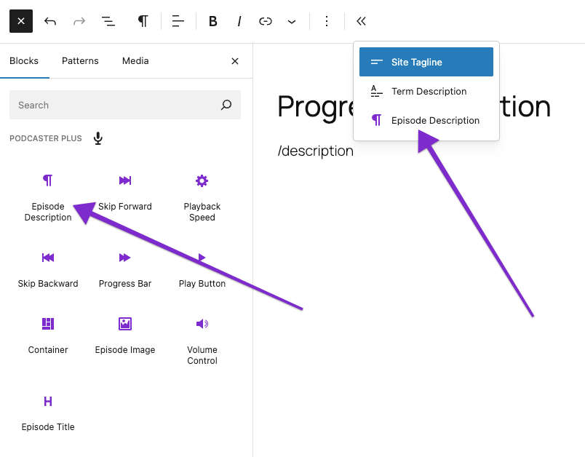Close the block inserter with the black X button
This screenshot has width=585, height=457.
(x=21, y=21)
